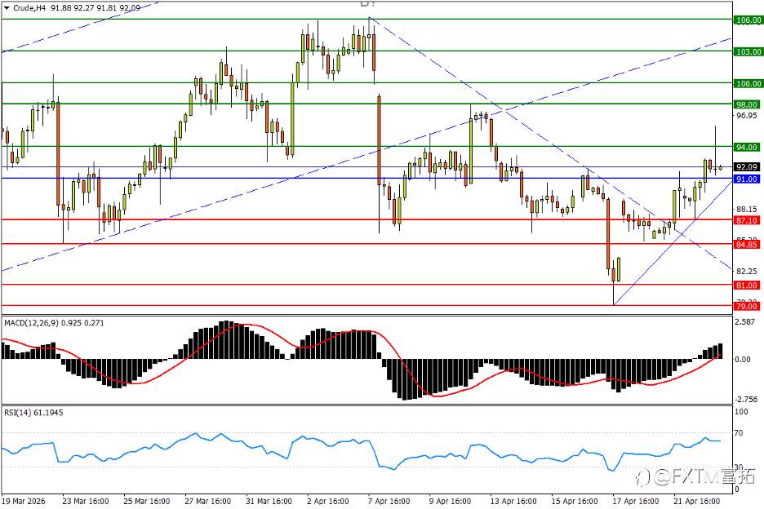764x509 pixels.
Task: Select the 103.00 green price label
Action: [x=748, y=51]
